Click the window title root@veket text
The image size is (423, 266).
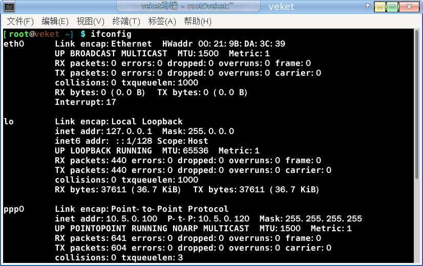point(210,6)
